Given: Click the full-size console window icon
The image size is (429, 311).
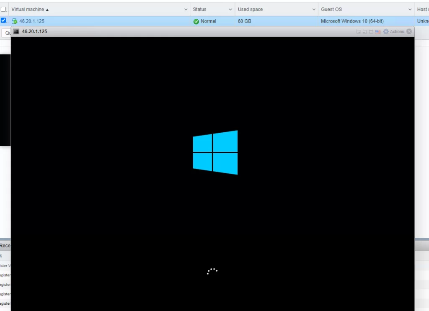Looking at the screenshot, I should [x=371, y=32].
